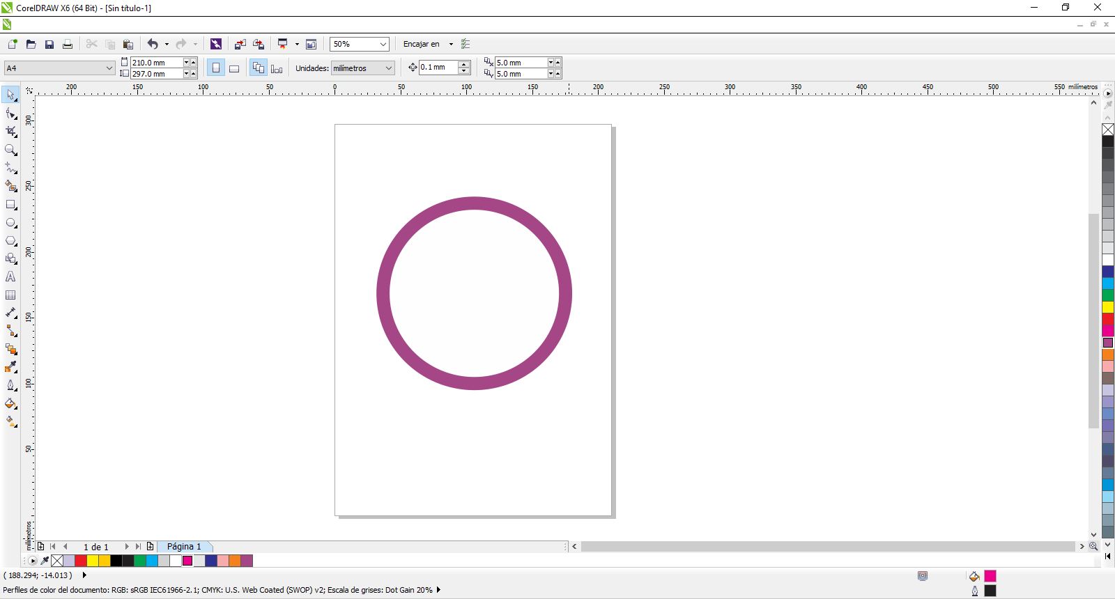Go to the first page button
This screenshot has height=599, width=1115.
53,547
